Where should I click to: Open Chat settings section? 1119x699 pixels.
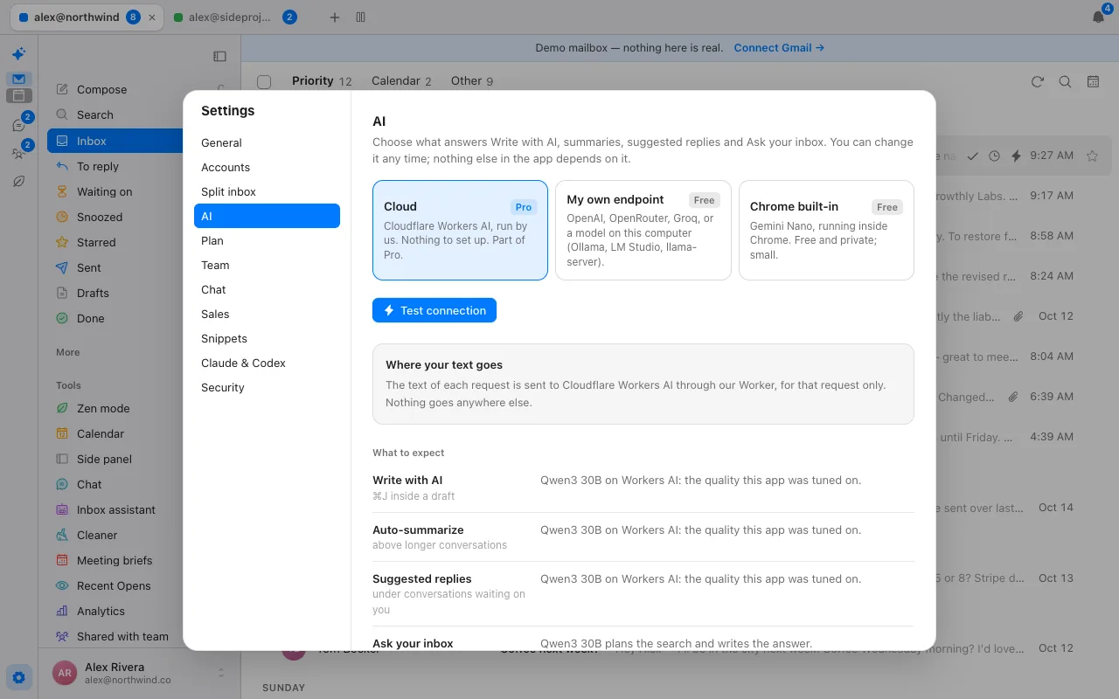[x=267, y=289]
